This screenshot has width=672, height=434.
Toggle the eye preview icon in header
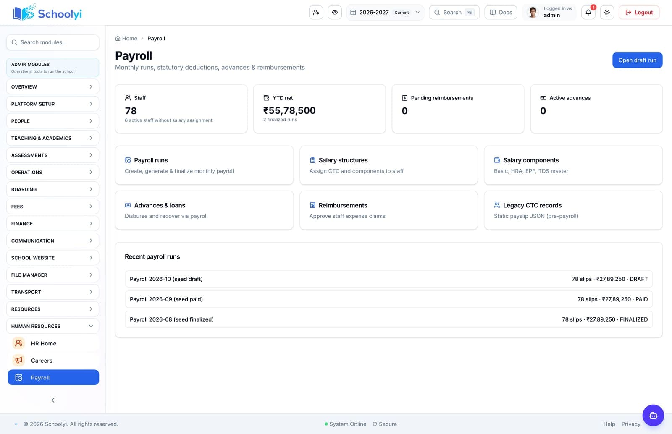tap(335, 13)
